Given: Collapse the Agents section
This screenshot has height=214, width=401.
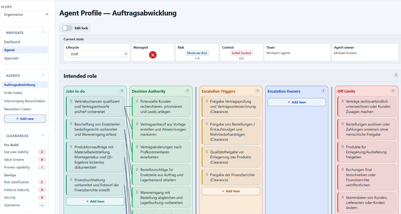Looking at the screenshot, I should pyautogui.click(x=43, y=75).
